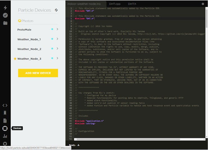Image resolution: width=208 pixels, height=150 pixels.
Task: Click the Includes comment on line 43
Action: click(82, 116)
